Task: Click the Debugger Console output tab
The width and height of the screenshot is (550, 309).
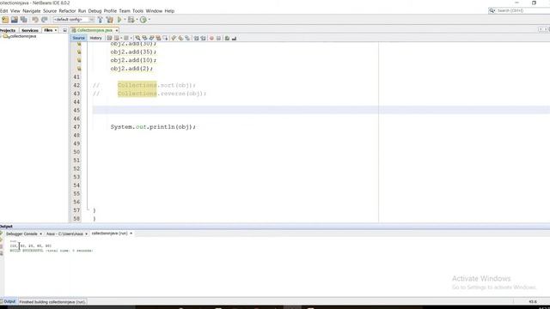Action: pyautogui.click(x=21, y=233)
